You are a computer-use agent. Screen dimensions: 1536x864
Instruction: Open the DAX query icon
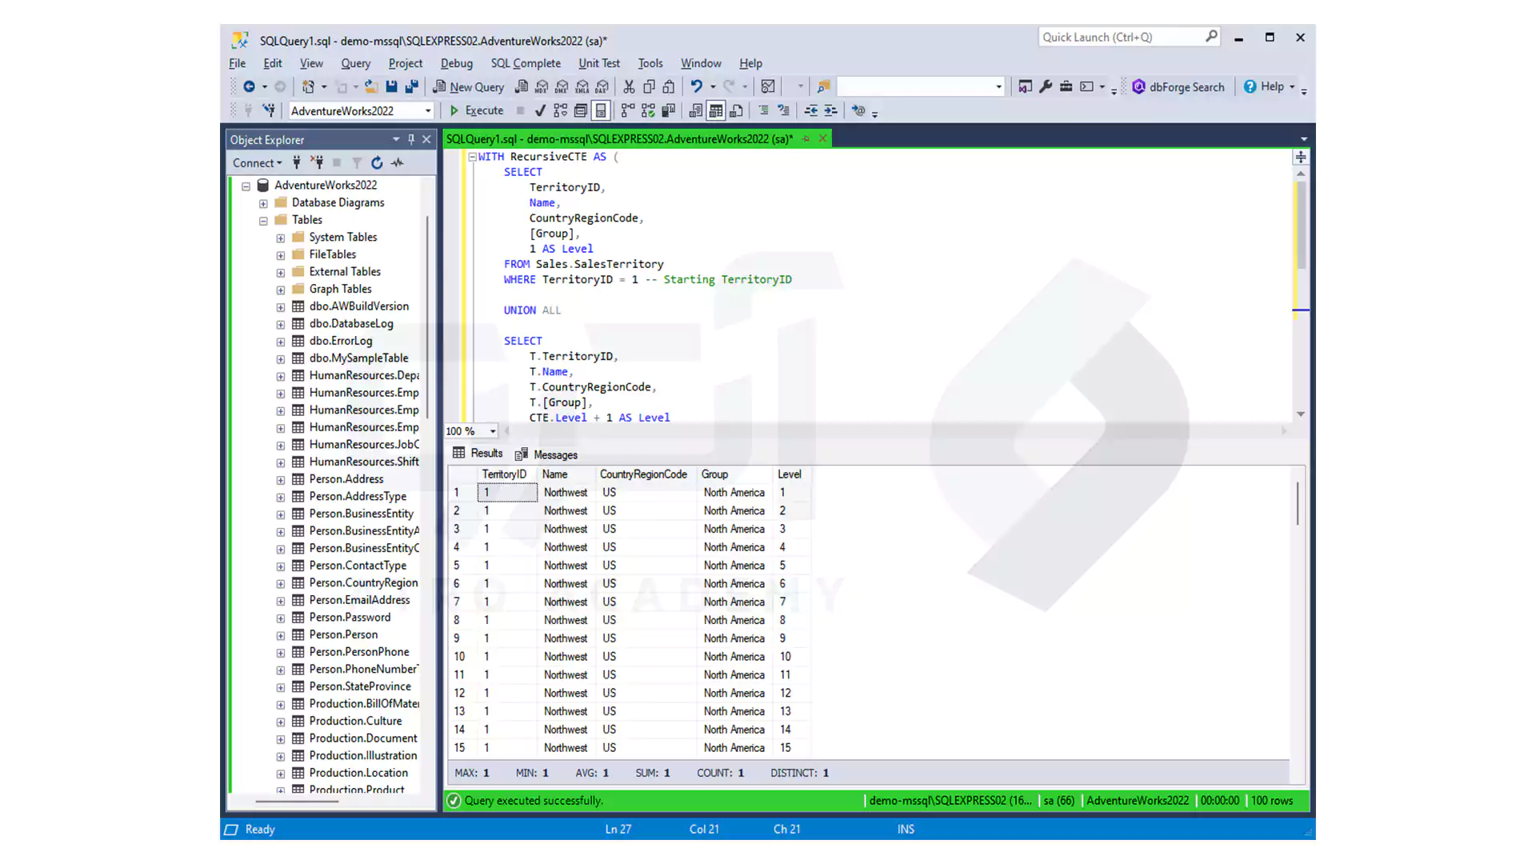(602, 86)
